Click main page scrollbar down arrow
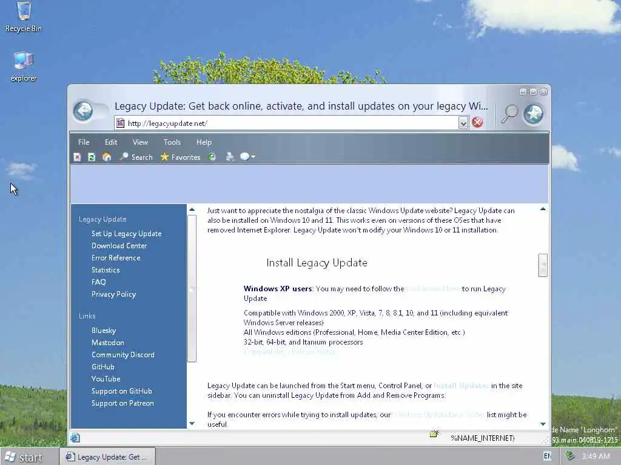Image resolution: width=621 pixels, height=465 pixels. pos(543,424)
